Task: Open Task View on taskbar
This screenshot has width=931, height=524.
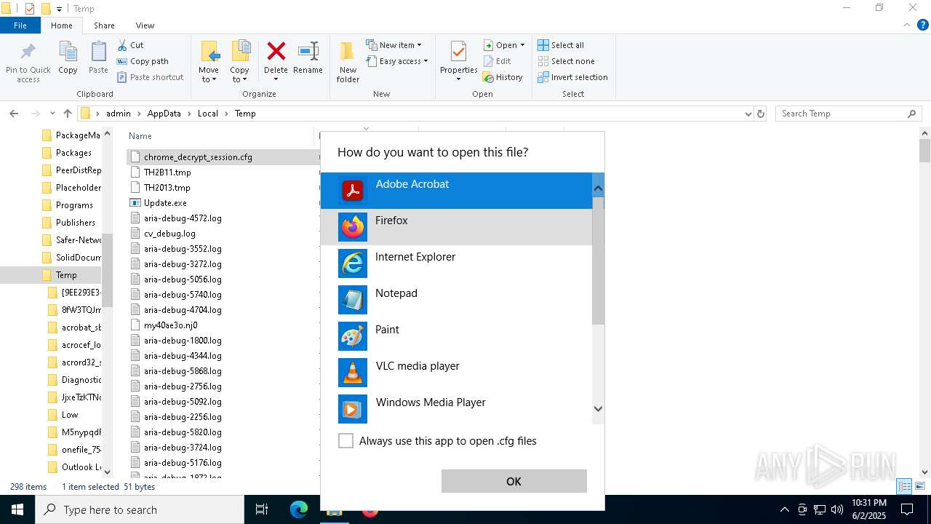Action: (x=262, y=509)
